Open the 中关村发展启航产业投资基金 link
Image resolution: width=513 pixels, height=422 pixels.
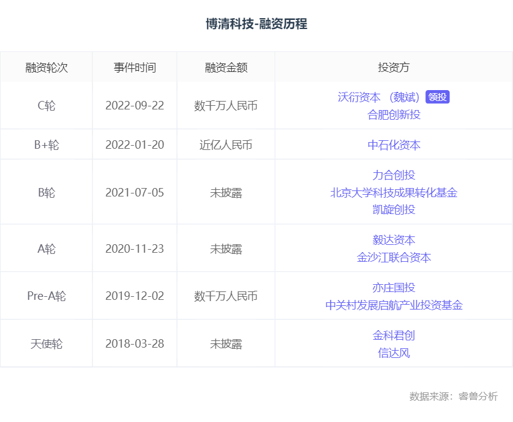[394, 305]
